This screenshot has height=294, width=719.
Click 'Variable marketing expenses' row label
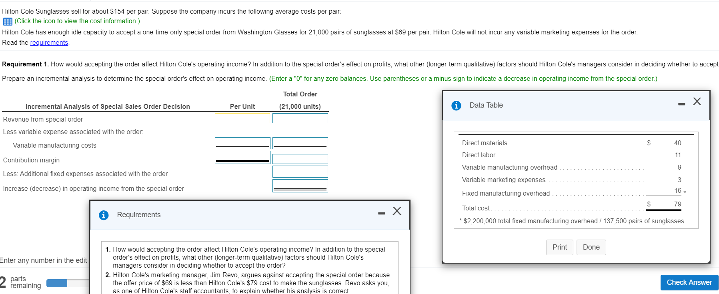pos(504,180)
